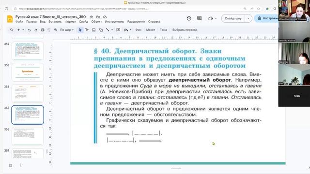Select slide 357 thumbnail

point(28,153)
